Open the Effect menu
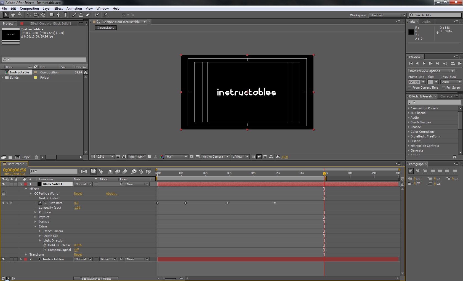Viewport: 463px width, 281px height. (58, 9)
